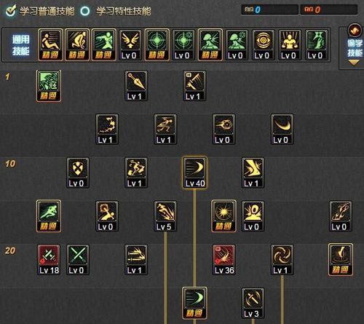This screenshot has height=324, width=364.
Task: Expand the 偷学技能 panel arrow
Action: (x=354, y=63)
